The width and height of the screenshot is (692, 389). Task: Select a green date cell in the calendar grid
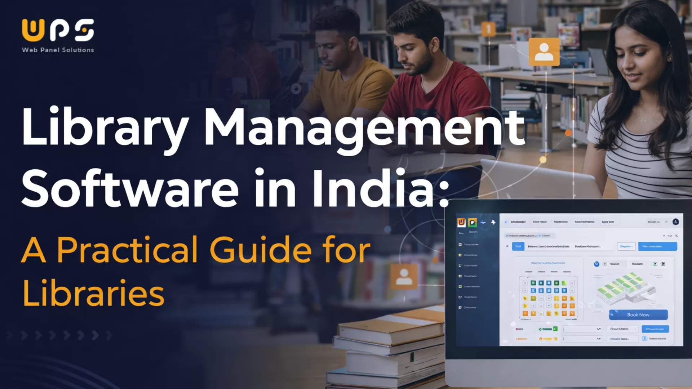pyautogui.click(x=533, y=283)
